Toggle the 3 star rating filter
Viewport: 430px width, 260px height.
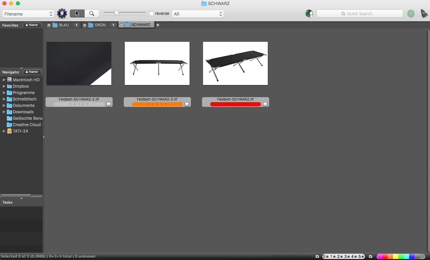point(347,257)
